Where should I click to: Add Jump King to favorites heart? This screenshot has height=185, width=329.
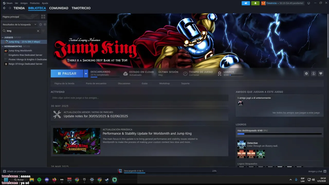321,73
